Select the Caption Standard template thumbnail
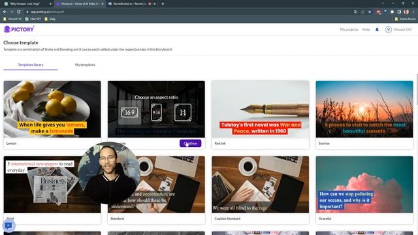Screen dimensions: 418x235 tap(261, 184)
